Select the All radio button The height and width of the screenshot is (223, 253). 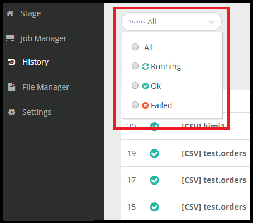coord(135,47)
